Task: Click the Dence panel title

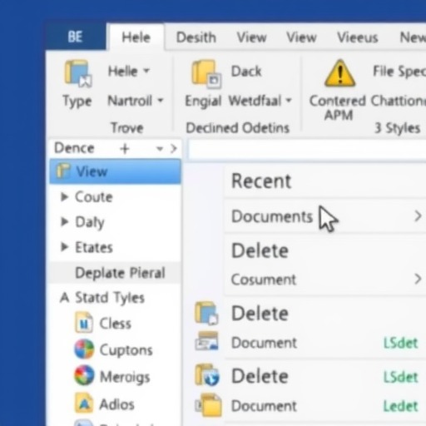Action: [x=74, y=148]
